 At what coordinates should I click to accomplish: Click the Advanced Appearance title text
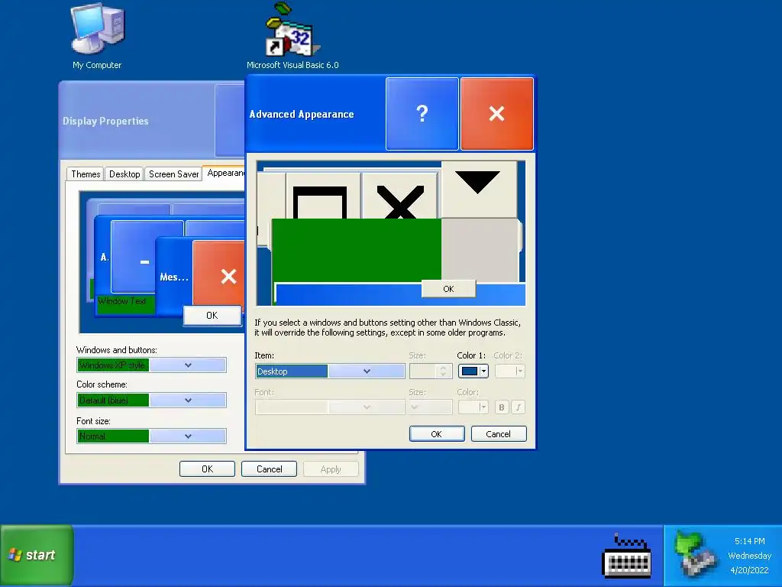302,115
